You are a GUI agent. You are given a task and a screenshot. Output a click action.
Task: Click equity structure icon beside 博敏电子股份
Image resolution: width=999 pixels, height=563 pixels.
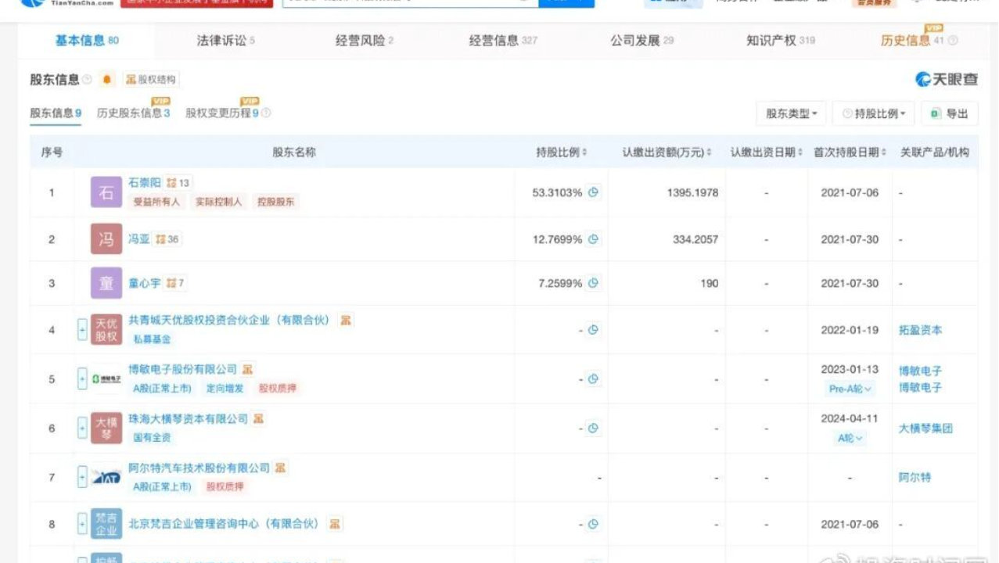pos(247,369)
